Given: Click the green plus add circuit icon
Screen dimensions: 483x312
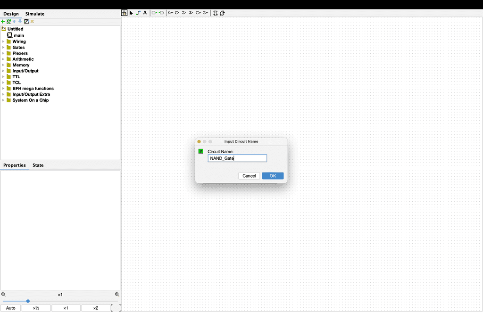Looking at the screenshot, I should (x=3, y=22).
